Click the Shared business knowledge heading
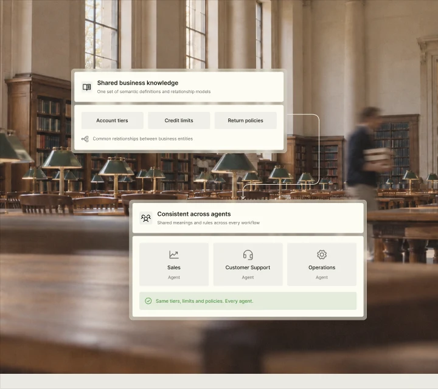 pos(137,83)
